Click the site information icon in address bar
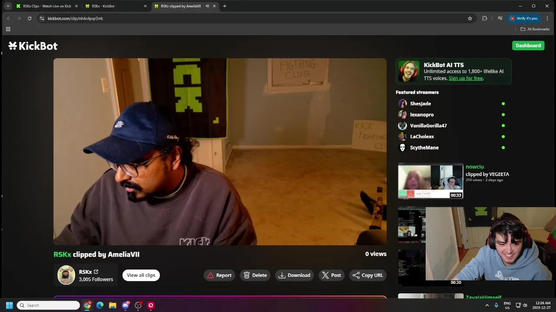 tap(42, 18)
